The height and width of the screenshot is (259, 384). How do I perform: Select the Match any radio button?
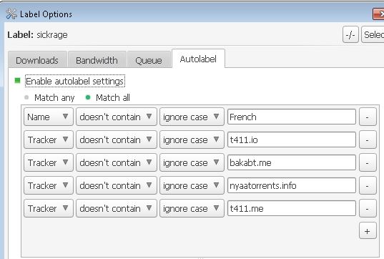click(26, 97)
